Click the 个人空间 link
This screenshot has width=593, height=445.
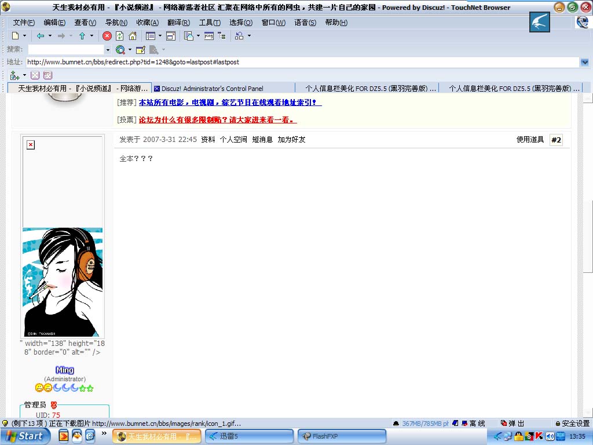coord(233,140)
